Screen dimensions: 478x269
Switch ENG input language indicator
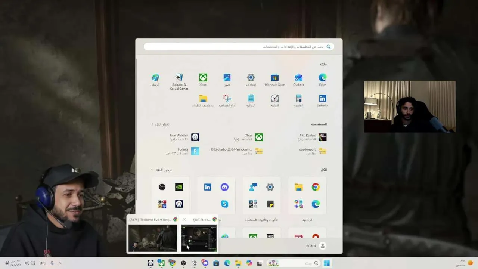[43, 263]
